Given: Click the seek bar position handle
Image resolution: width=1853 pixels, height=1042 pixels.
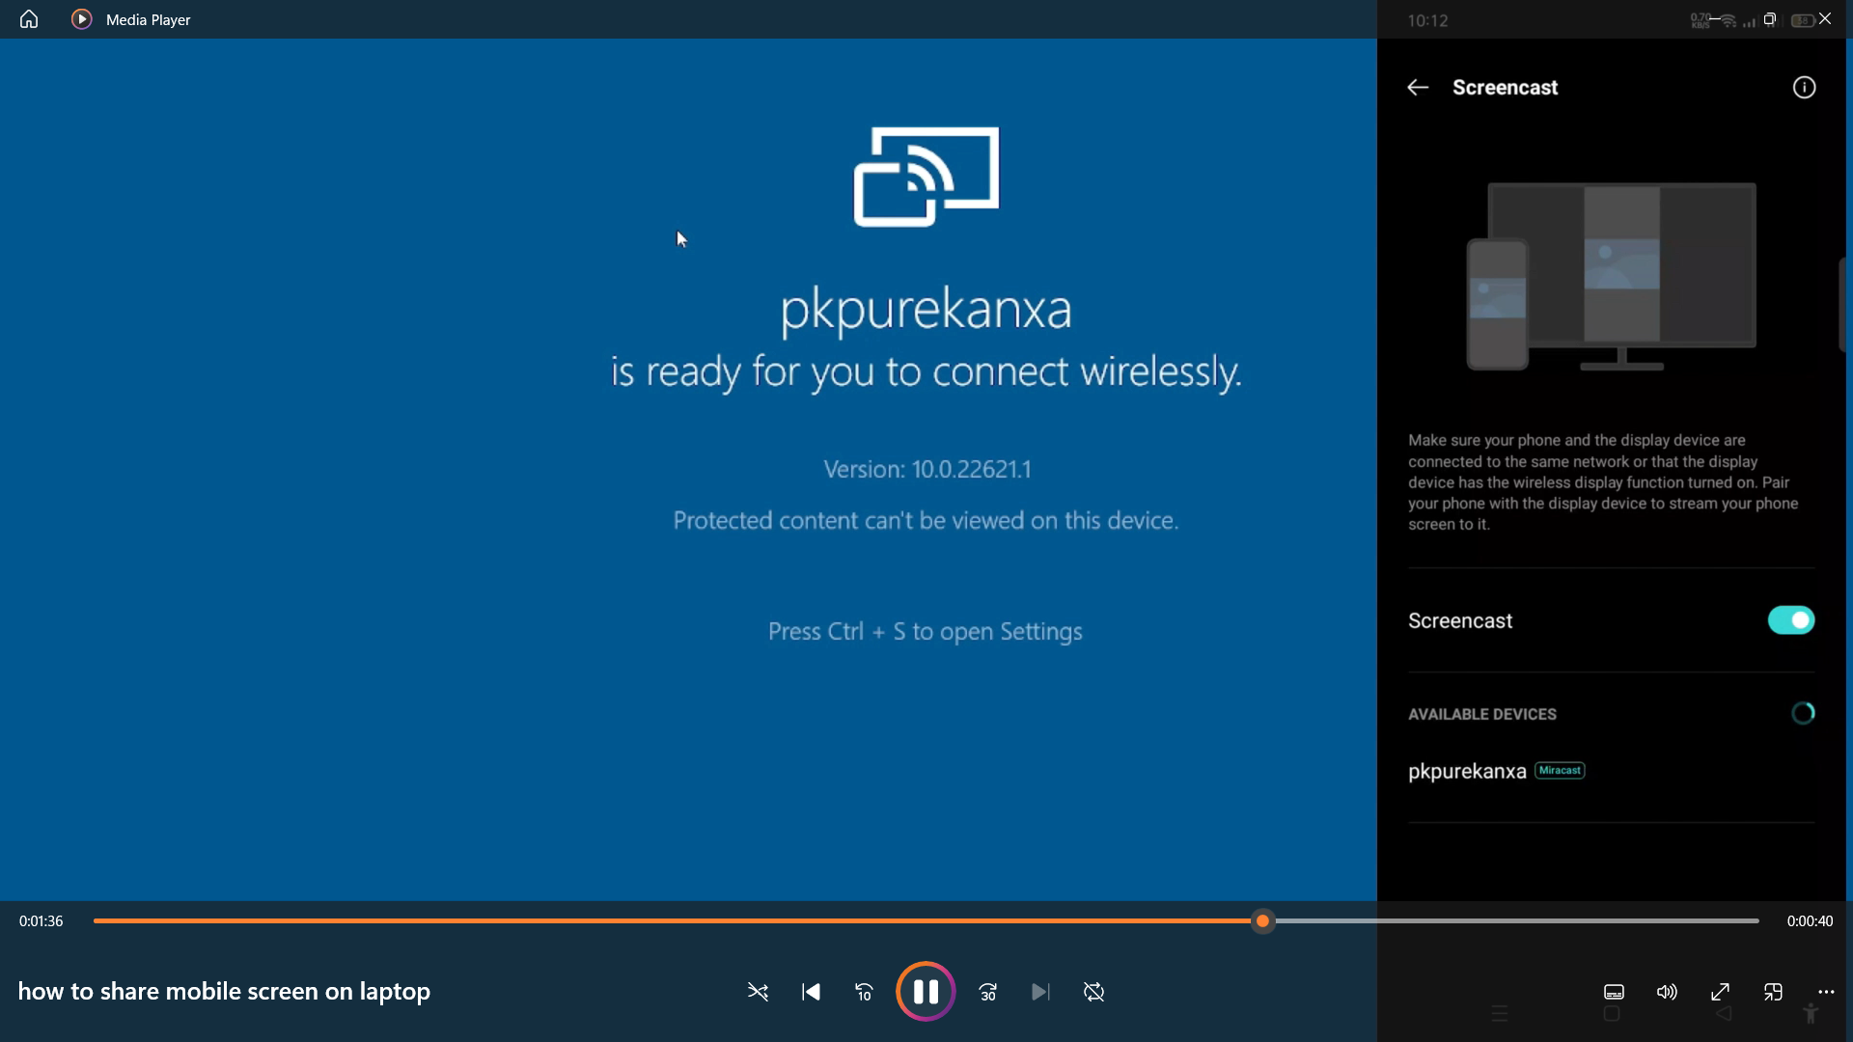Looking at the screenshot, I should coord(1262,921).
